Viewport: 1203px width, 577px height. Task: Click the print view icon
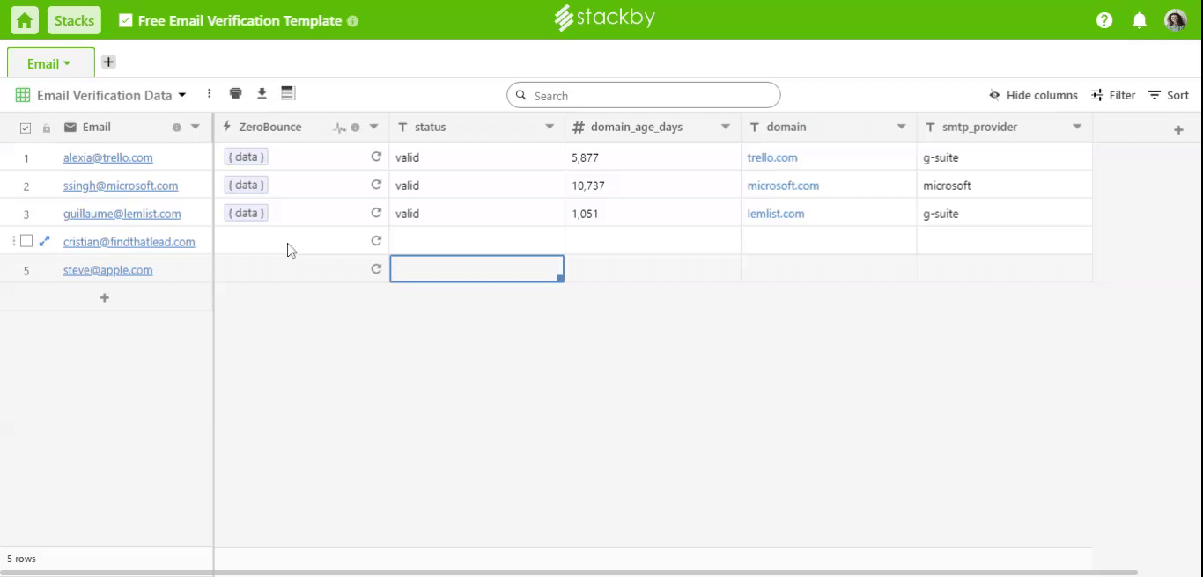pos(235,94)
